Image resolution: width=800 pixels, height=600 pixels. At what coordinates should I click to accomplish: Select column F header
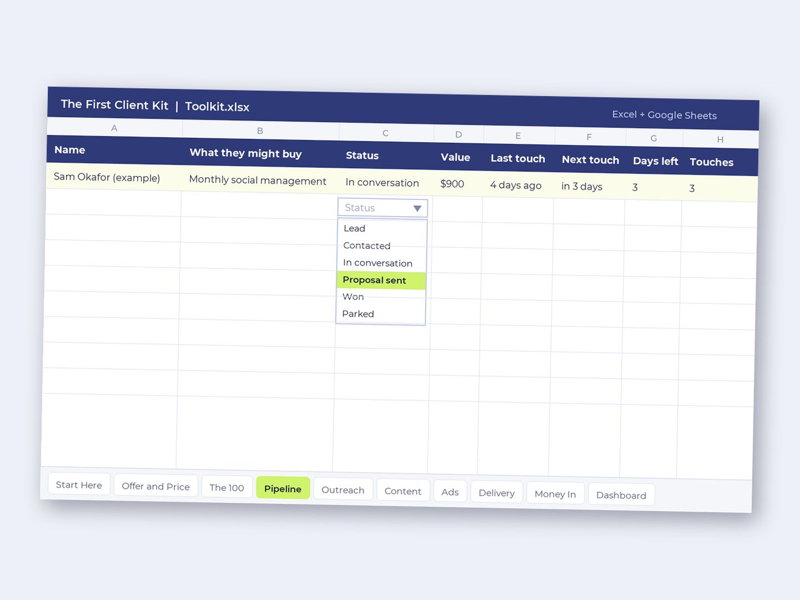[x=589, y=137]
